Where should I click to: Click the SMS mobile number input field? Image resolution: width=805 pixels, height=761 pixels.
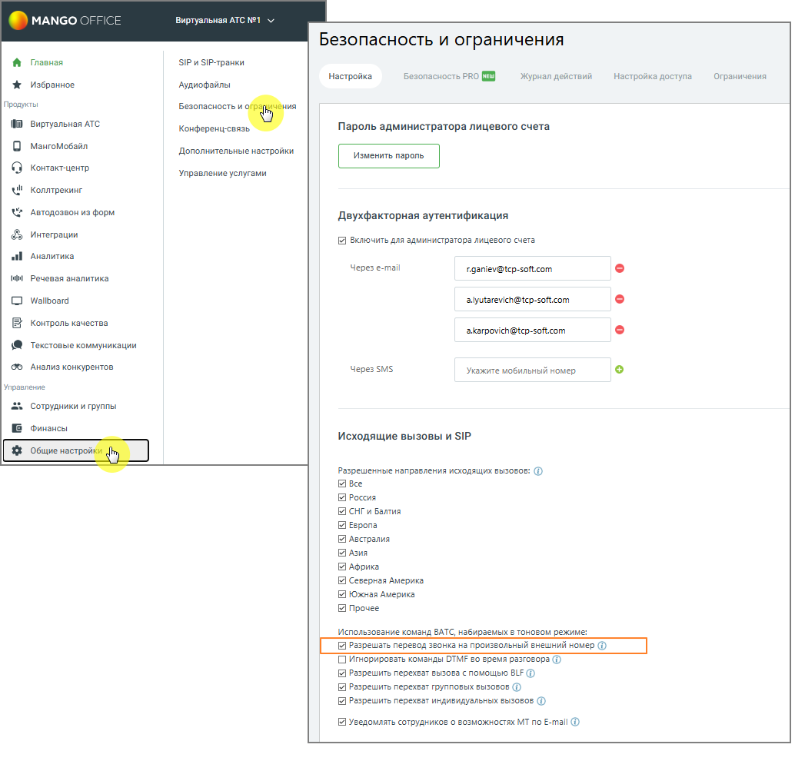coord(533,371)
